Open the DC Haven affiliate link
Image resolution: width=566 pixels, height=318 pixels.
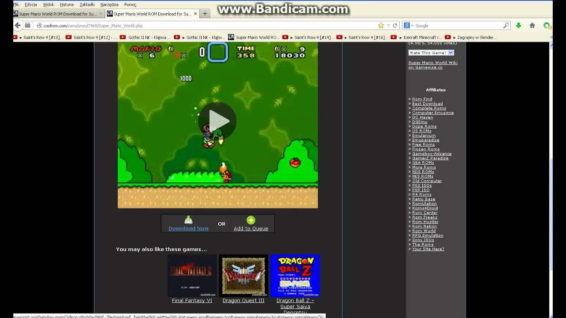(x=422, y=117)
